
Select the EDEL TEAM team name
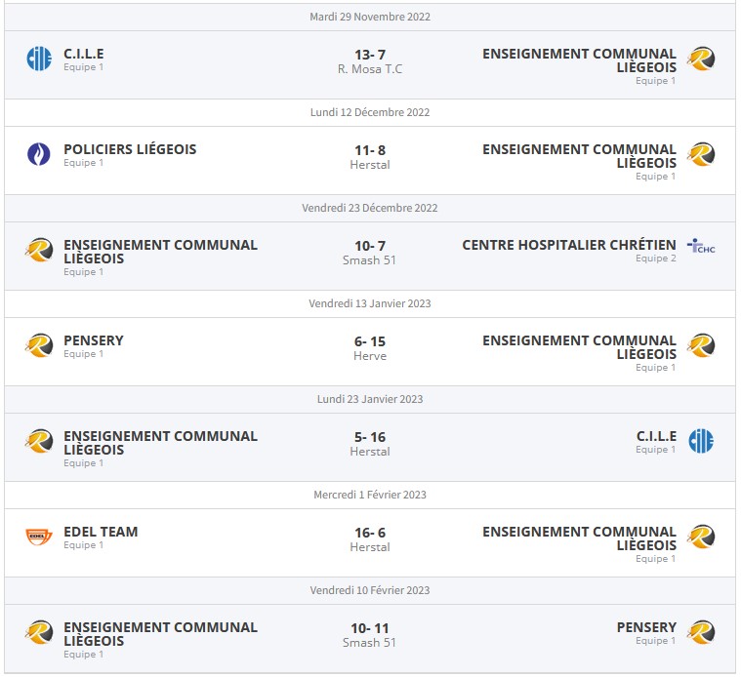[x=101, y=532]
